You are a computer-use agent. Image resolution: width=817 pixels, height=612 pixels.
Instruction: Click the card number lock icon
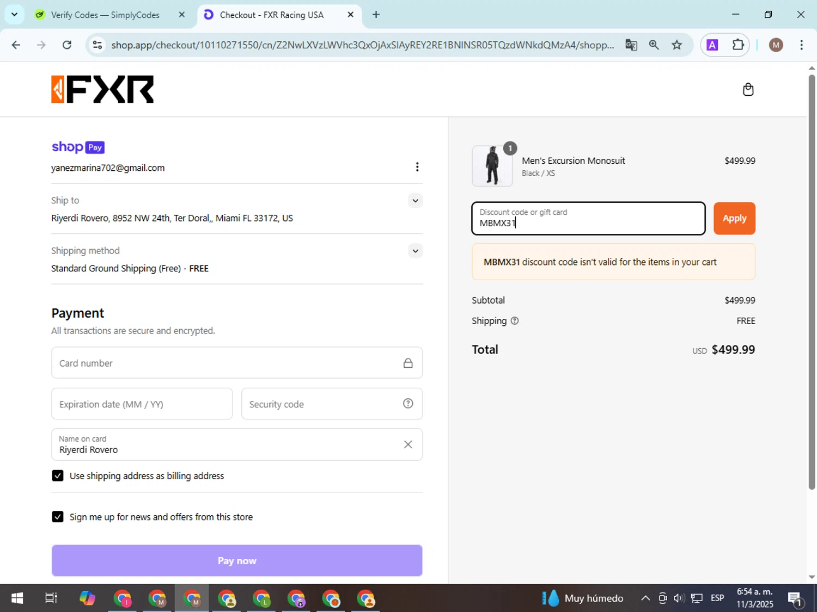click(x=408, y=363)
